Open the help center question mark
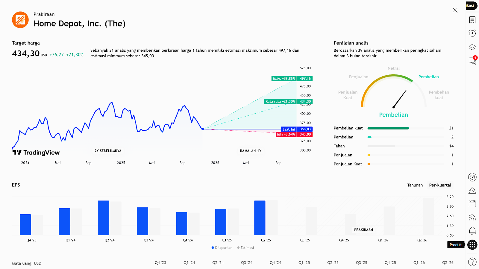The height and width of the screenshot is (269, 479). pos(472,262)
